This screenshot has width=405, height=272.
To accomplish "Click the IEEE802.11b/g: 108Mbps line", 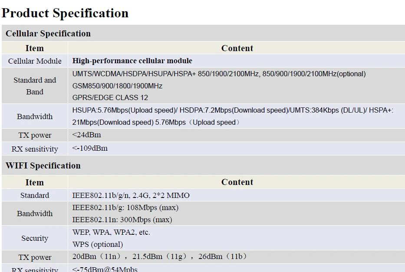I will point(125,207).
